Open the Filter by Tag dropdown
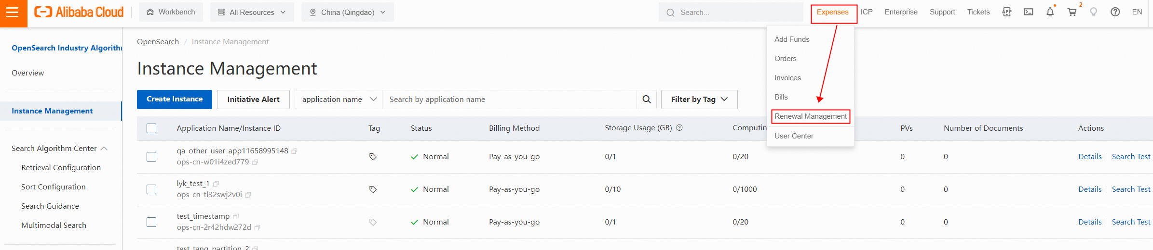 click(699, 100)
